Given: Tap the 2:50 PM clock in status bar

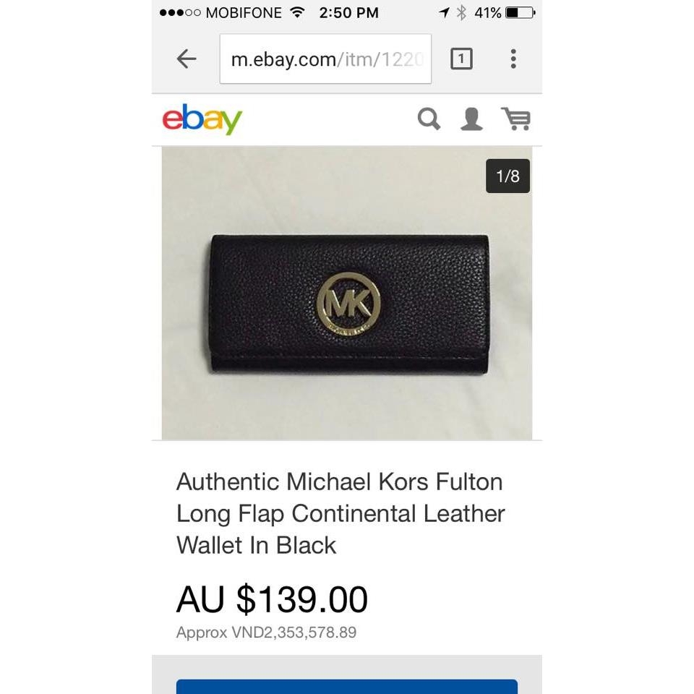Looking at the screenshot, I should 348,12.
